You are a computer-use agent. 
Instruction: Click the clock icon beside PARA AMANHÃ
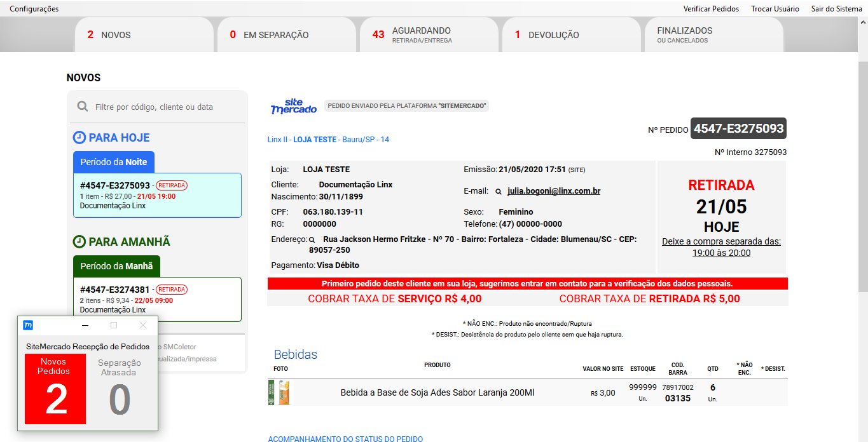[79, 241]
